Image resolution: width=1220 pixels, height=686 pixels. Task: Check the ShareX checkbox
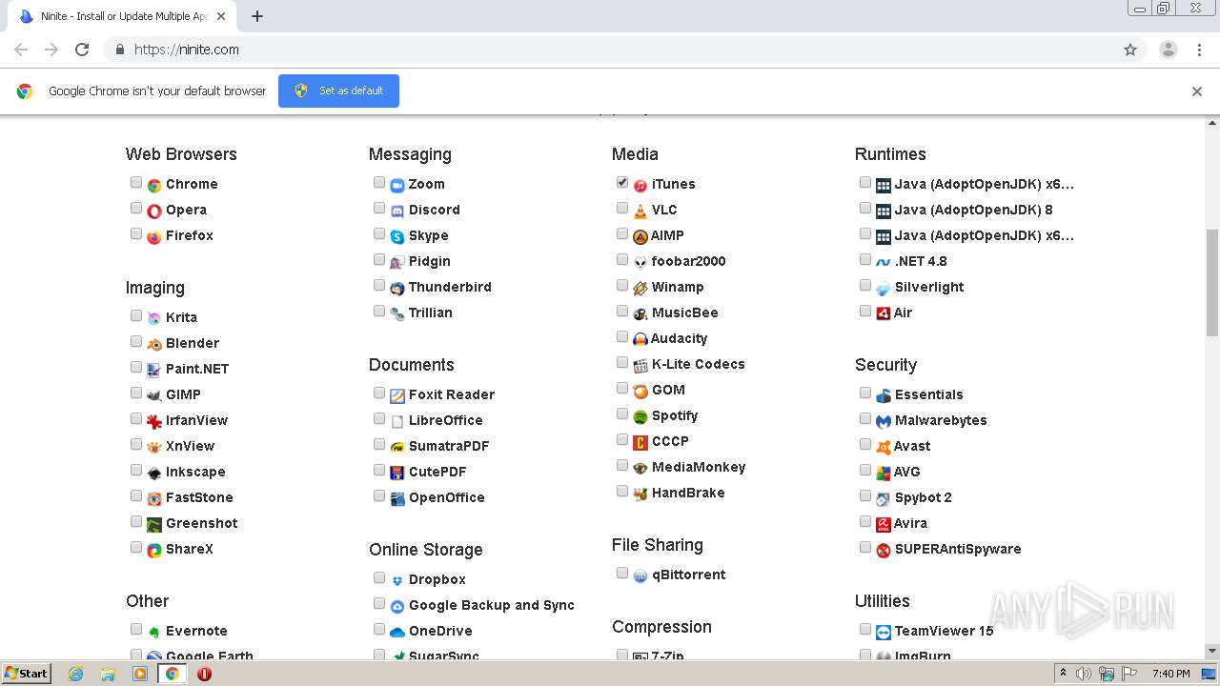(x=136, y=547)
